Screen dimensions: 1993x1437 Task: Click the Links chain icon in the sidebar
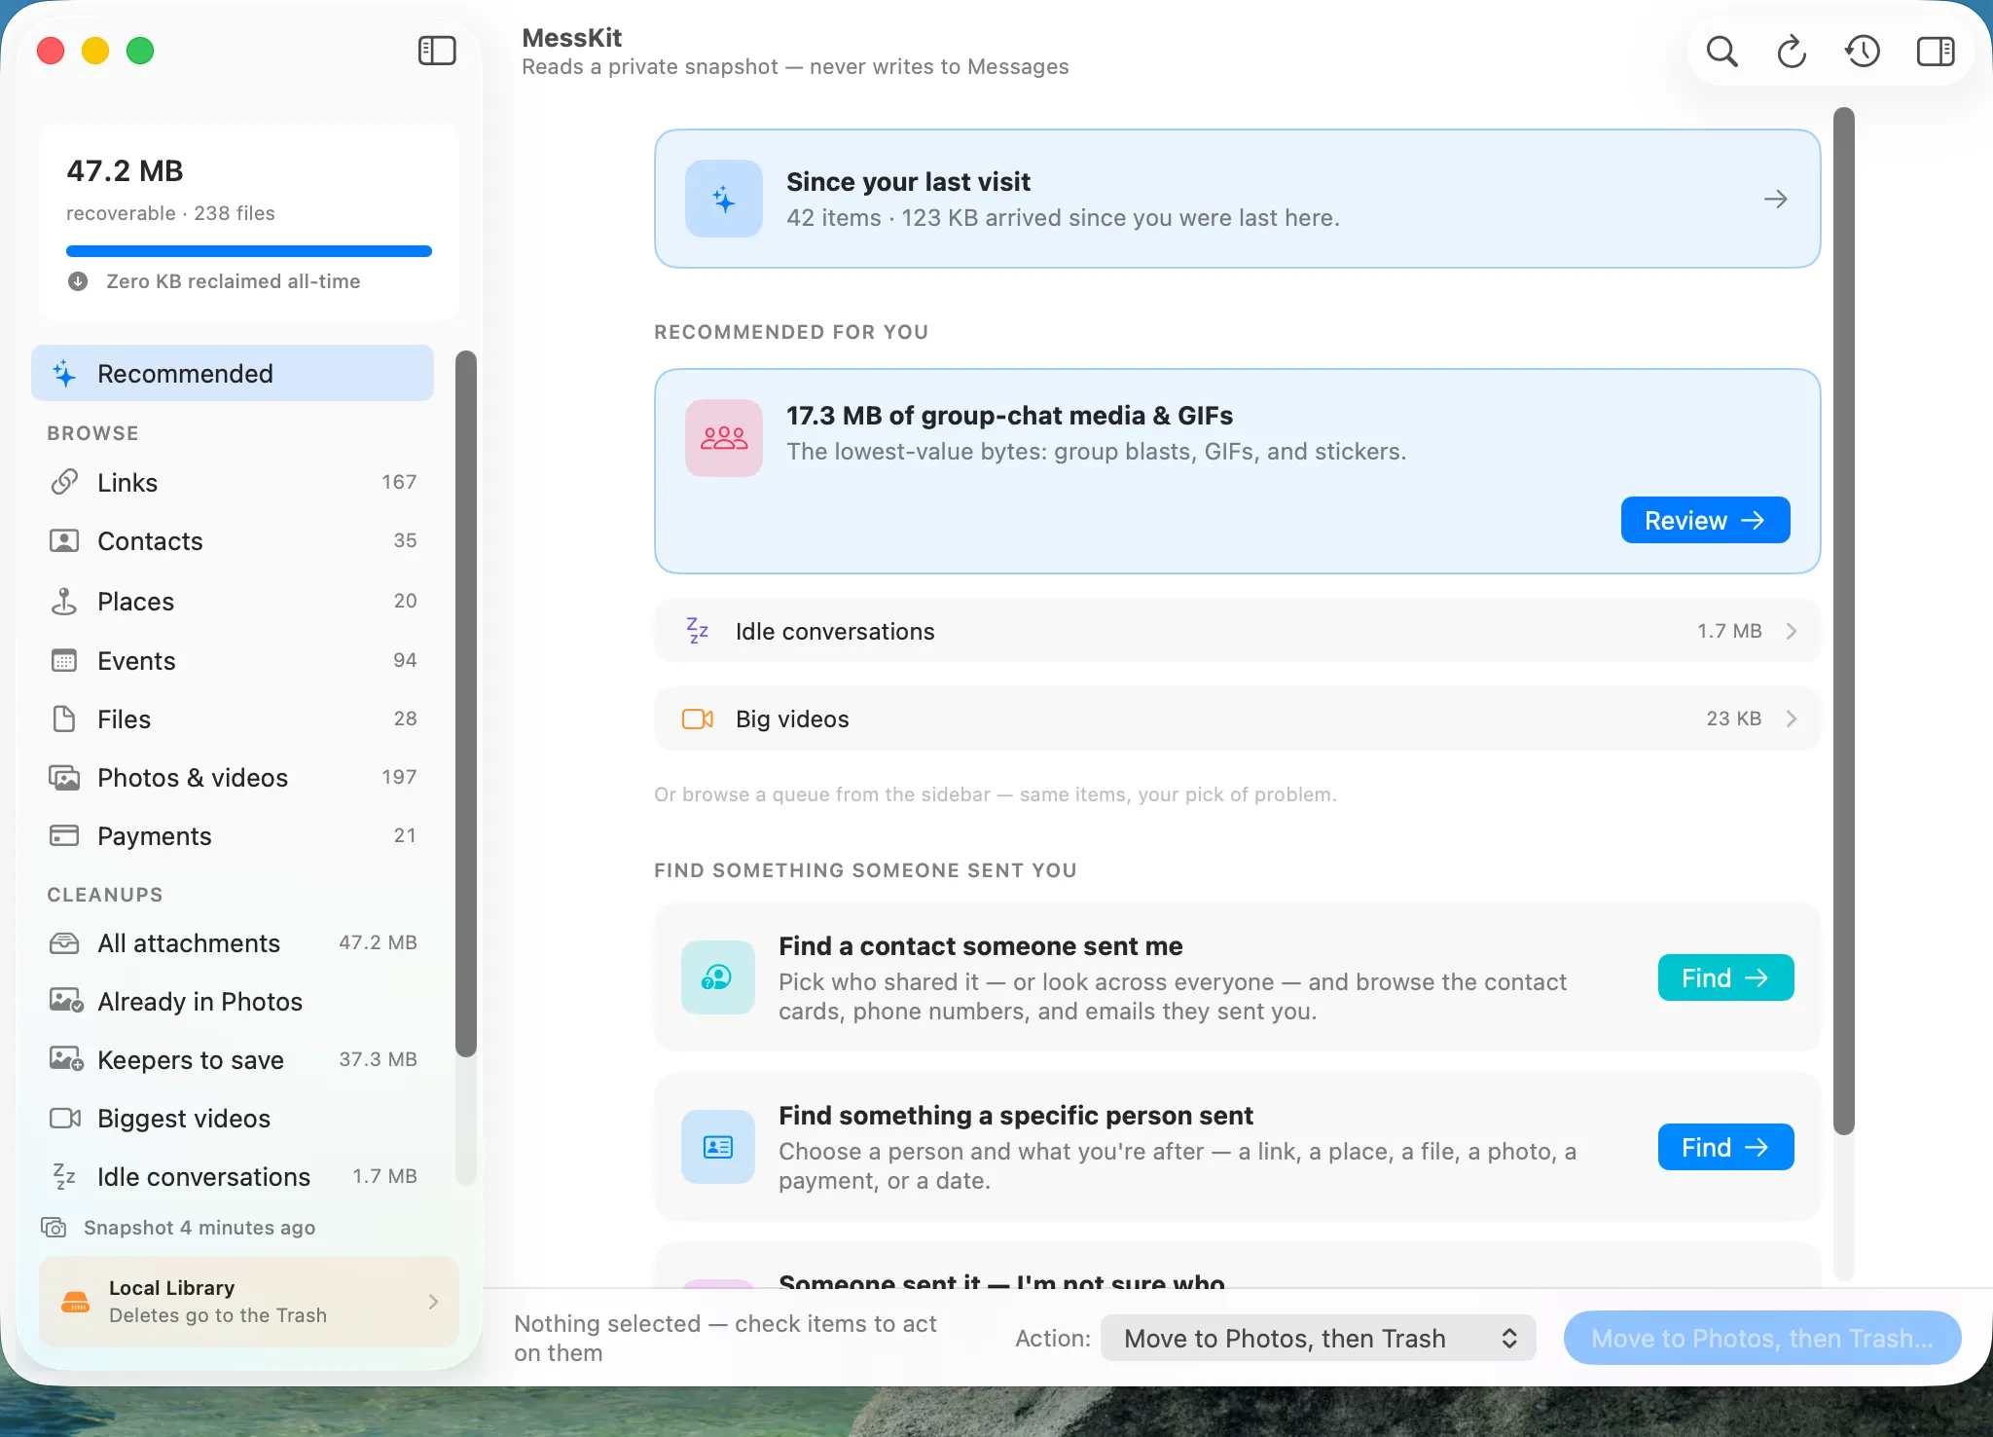pos(64,482)
